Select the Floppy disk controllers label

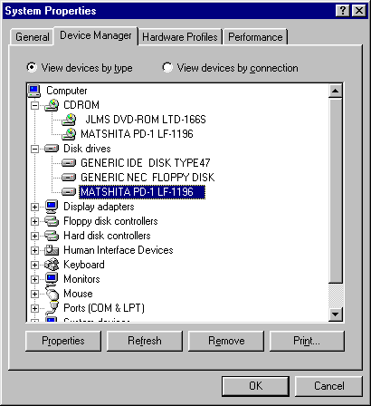(110, 221)
